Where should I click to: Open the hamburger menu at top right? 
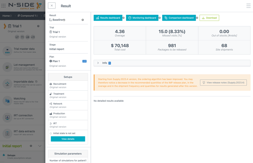248,6
